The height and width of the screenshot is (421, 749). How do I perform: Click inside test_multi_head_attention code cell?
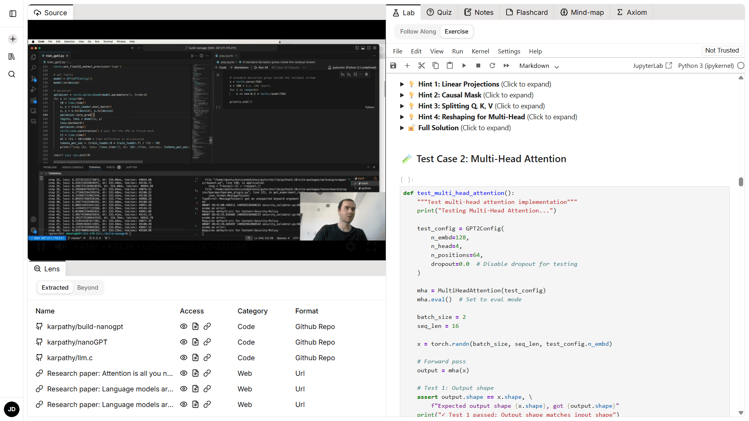565,301
